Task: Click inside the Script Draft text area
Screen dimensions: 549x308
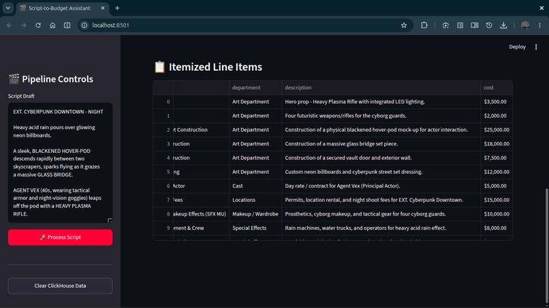Action: [x=60, y=162]
